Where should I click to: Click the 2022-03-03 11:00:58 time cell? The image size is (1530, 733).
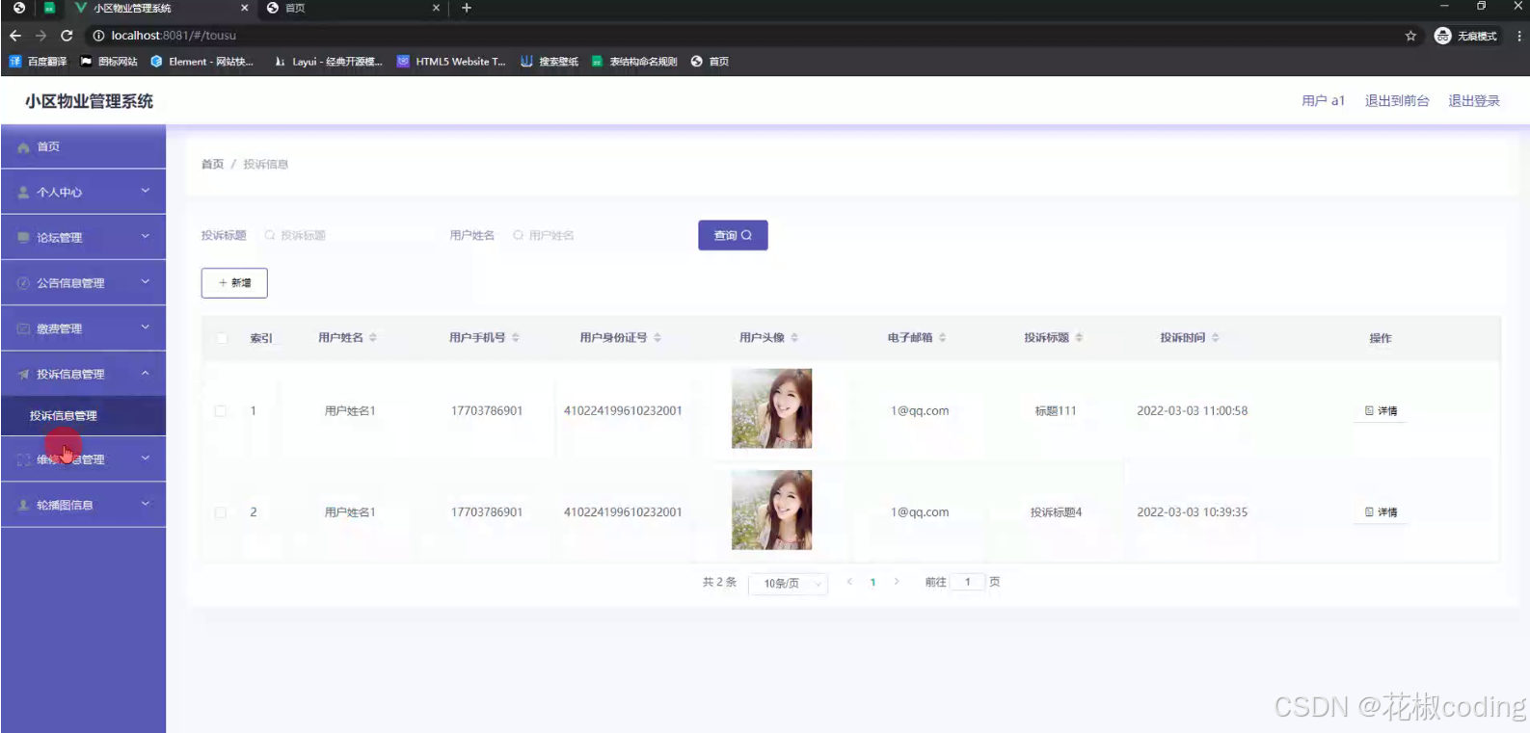(x=1192, y=411)
